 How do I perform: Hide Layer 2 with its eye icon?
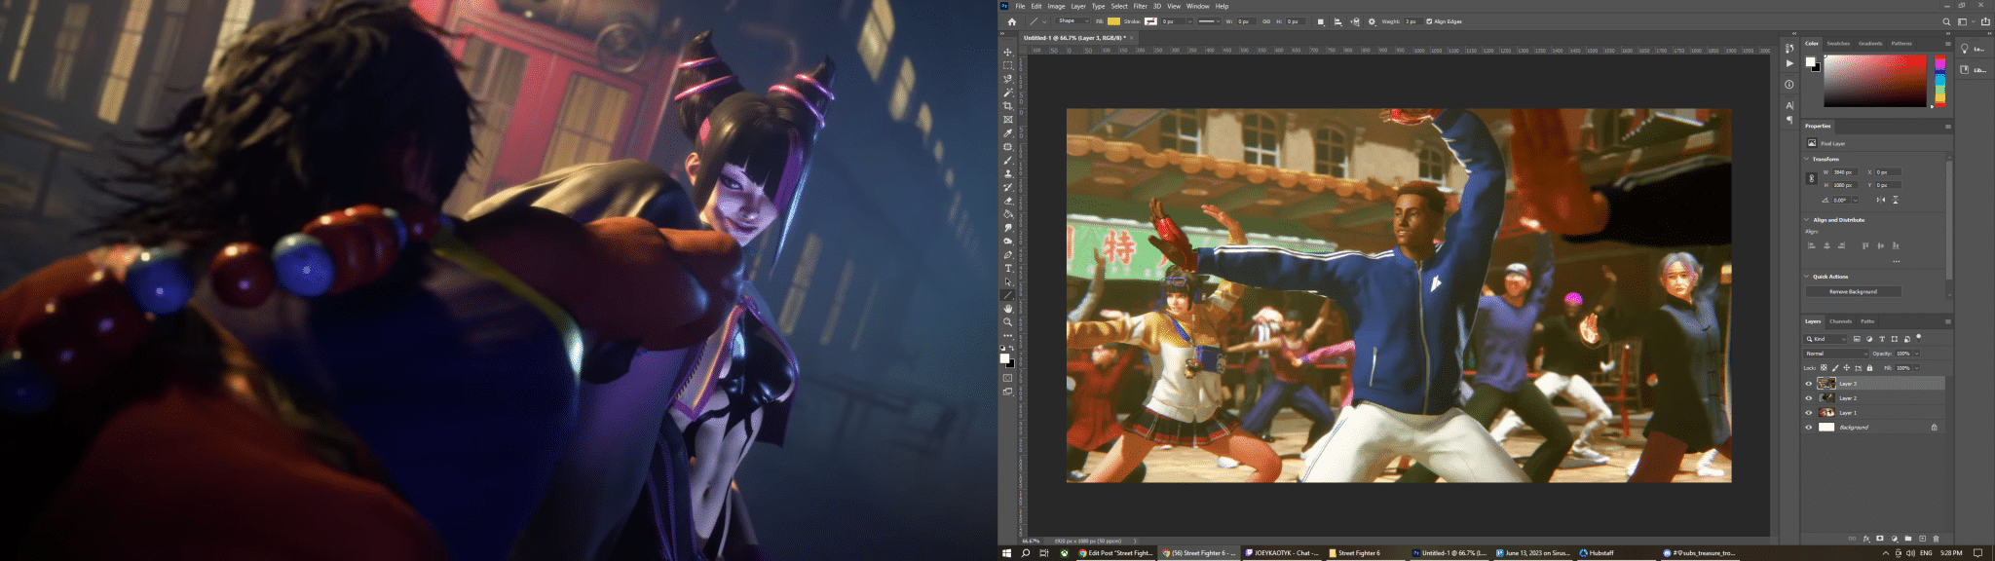(1809, 398)
